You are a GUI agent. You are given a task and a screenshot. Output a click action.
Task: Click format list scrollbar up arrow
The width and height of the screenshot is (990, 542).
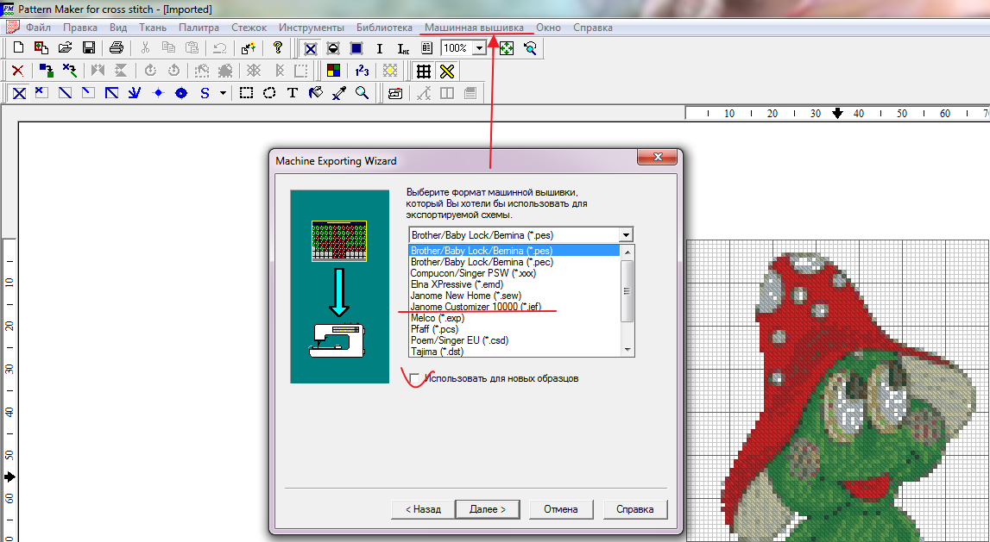[x=627, y=252]
